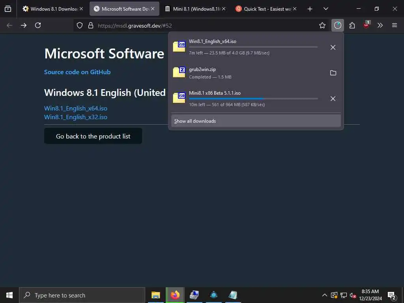Viewport: 404px width, 303px height.
Task: Click Mini8.1 x86 iso file icon
Action: click(179, 98)
